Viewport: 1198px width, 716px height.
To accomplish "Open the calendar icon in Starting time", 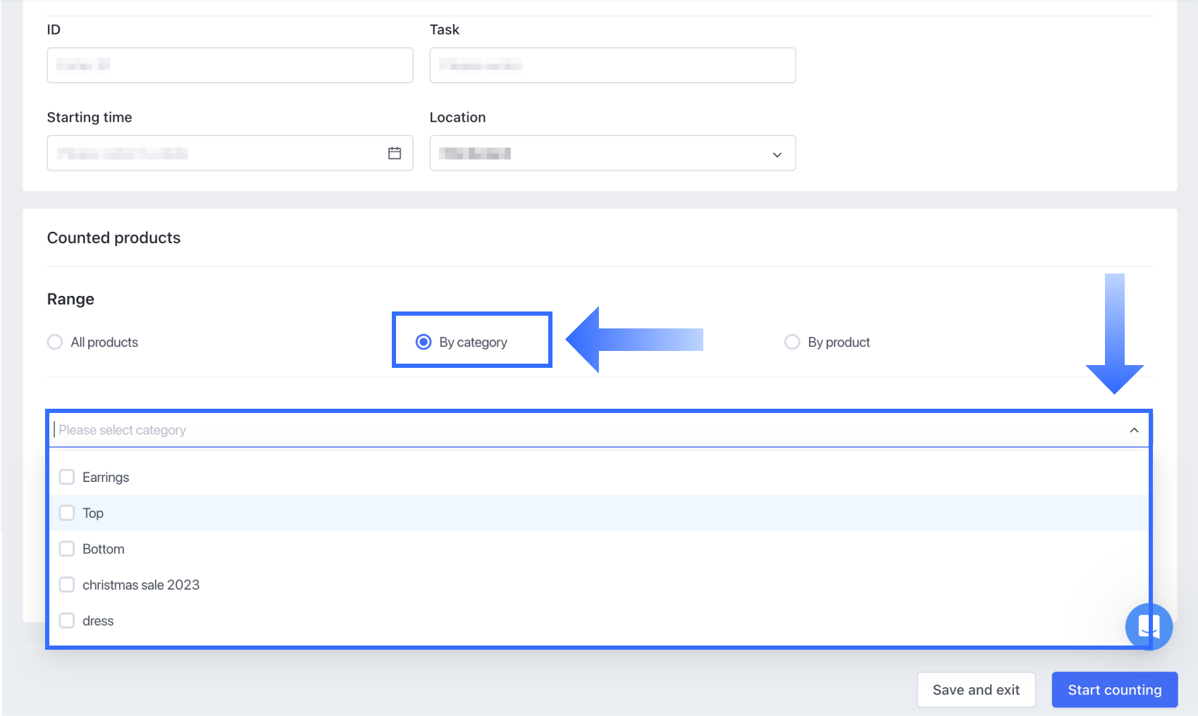I will (x=395, y=153).
